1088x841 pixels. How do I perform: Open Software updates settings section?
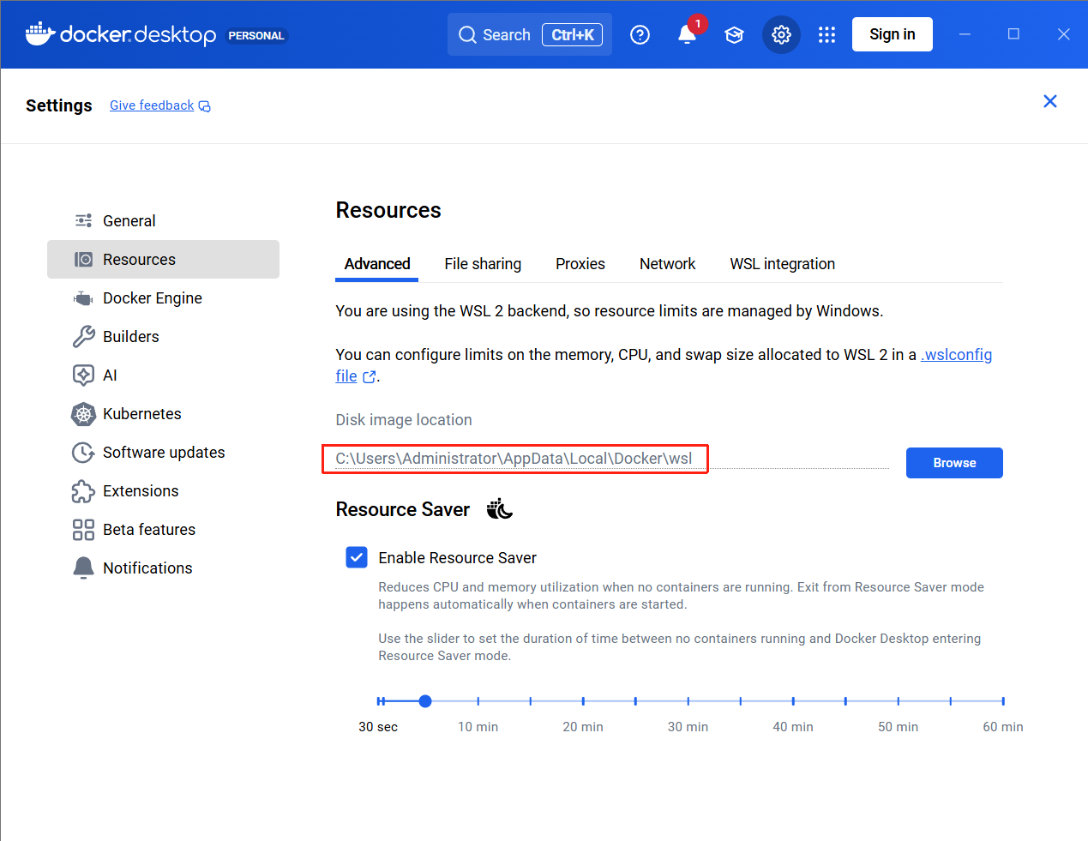point(163,452)
